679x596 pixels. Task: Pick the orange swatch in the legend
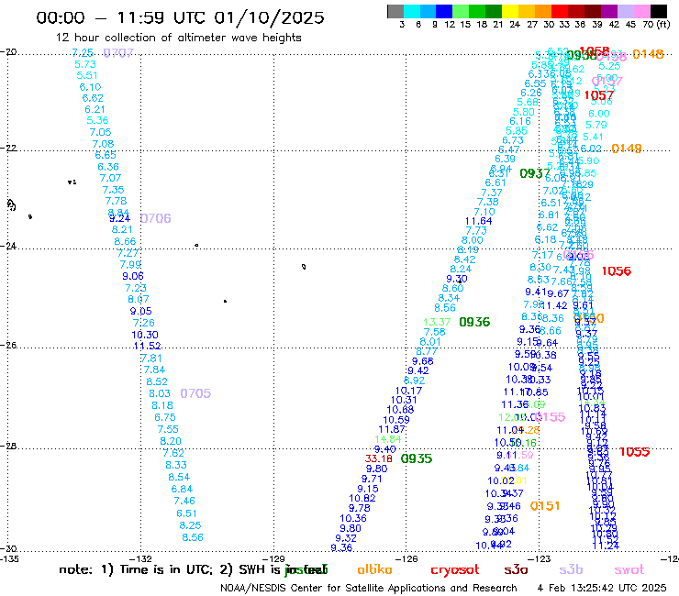tap(543, 11)
